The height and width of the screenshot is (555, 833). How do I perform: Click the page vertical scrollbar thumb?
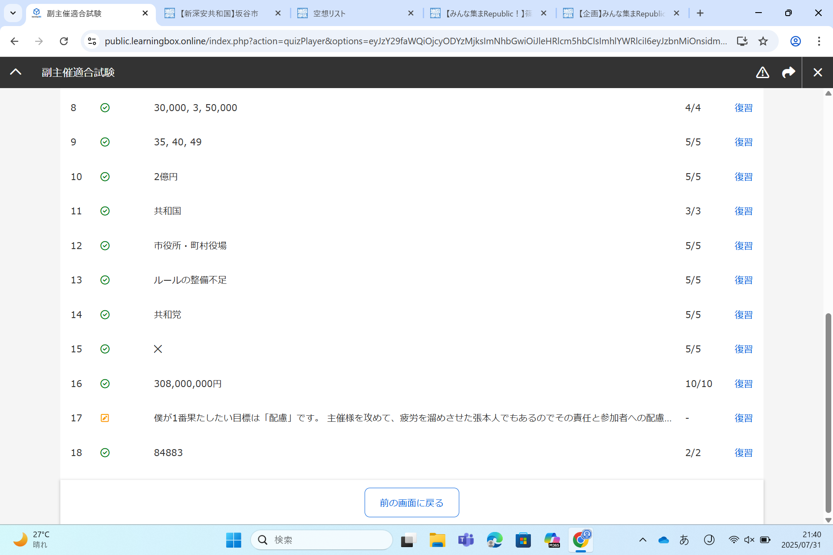(x=828, y=412)
